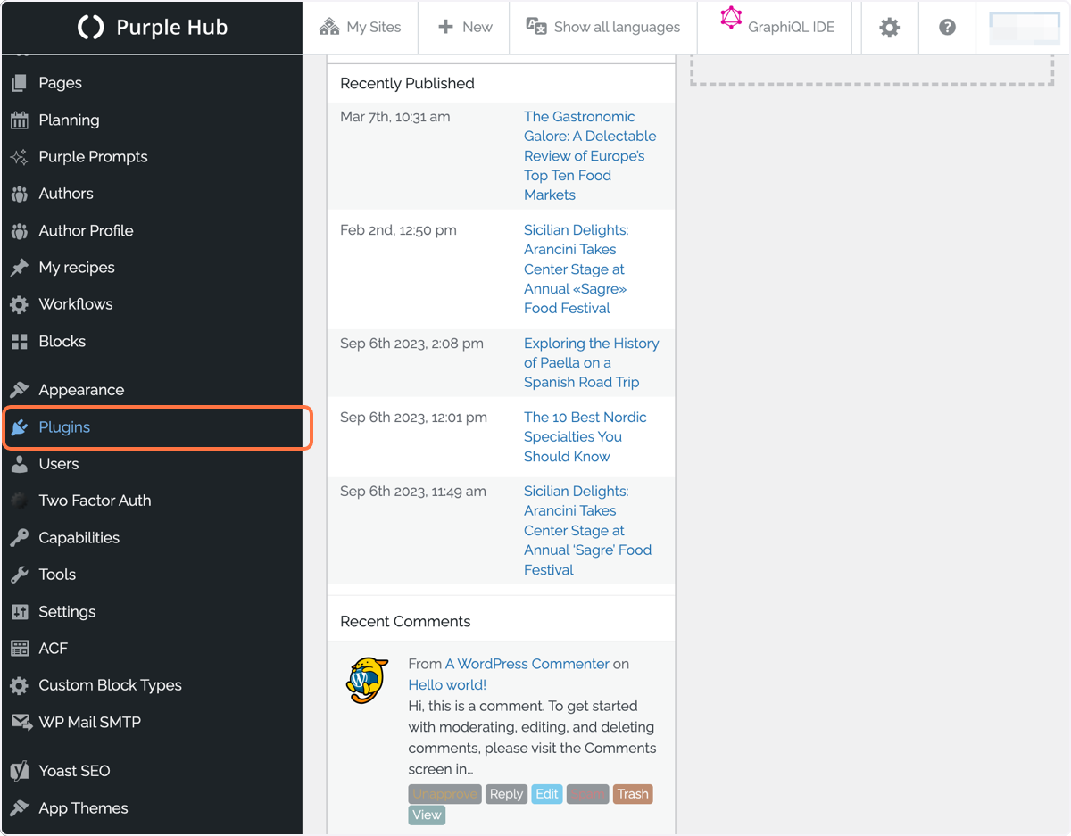Click the Planning calendar icon
Screen dimensions: 1071x836
(x=19, y=120)
